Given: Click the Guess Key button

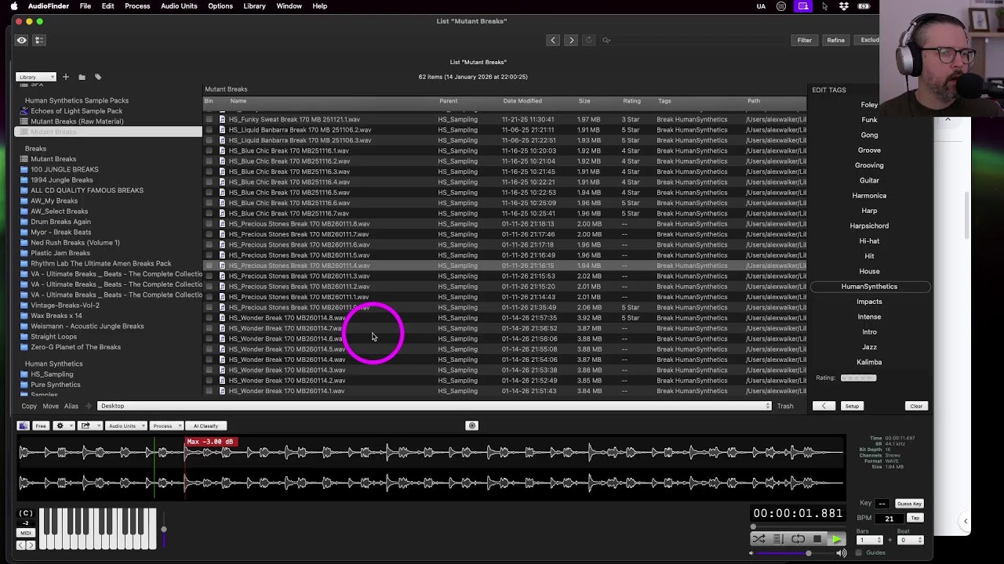Looking at the screenshot, I should (909, 504).
